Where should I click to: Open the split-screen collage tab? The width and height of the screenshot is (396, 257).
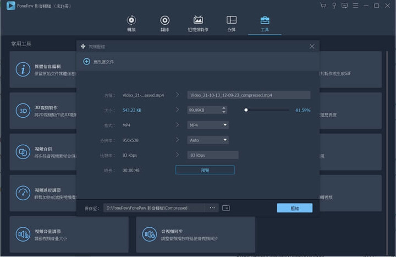232,24
